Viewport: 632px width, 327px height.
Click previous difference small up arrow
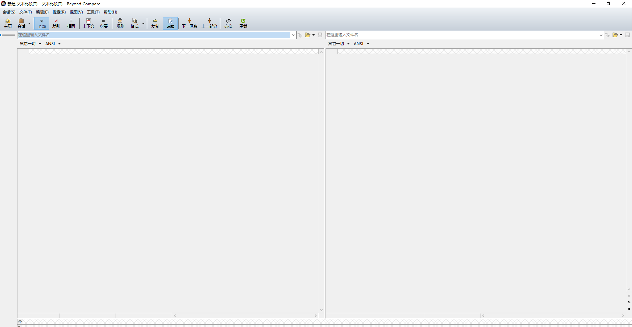[629, 295]
